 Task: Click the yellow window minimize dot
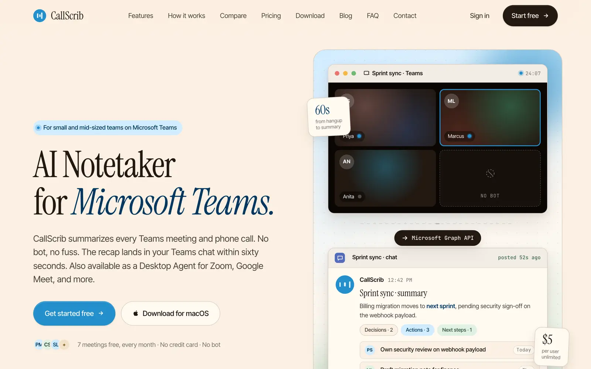click(345, 73)
